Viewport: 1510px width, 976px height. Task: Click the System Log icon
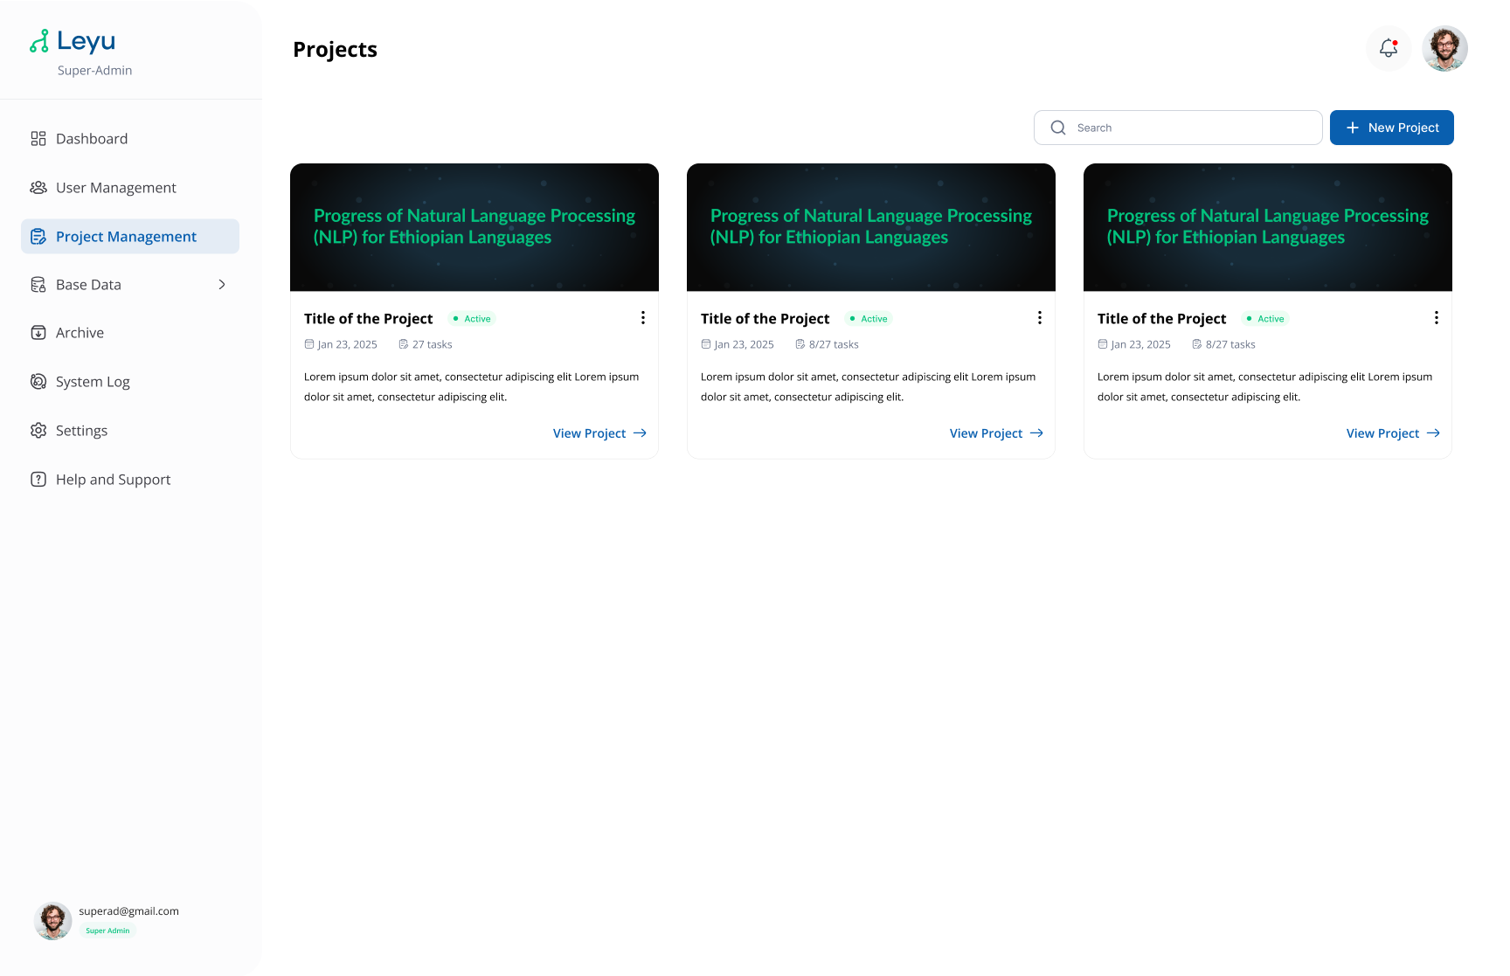38,382
